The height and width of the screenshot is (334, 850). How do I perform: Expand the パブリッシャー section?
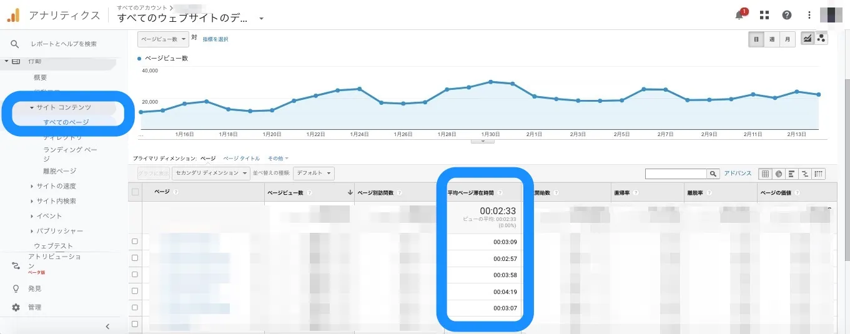click(x=32, y=231)
